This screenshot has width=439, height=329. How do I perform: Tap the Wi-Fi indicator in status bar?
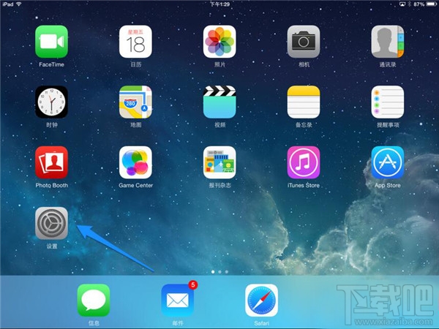click(19, 4)
